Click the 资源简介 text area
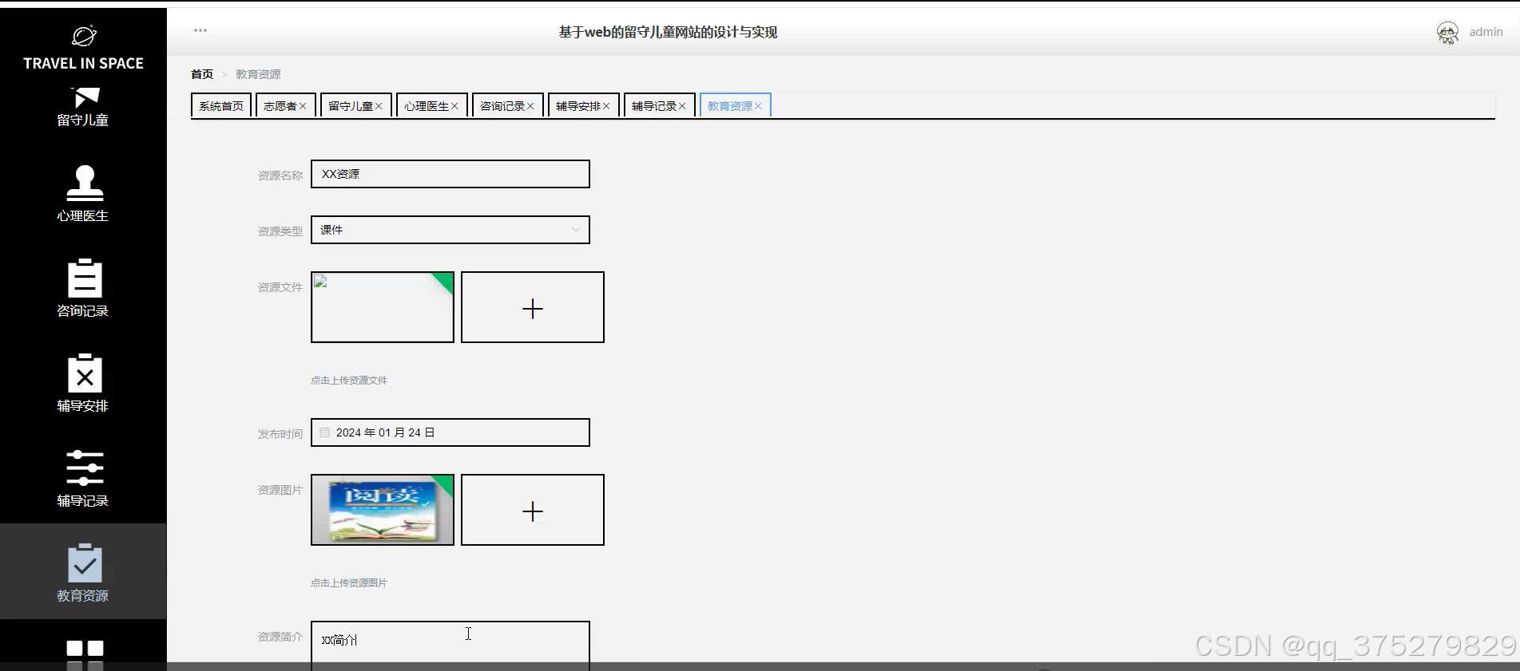1520x671 pixels. click(x=450, y=645)
